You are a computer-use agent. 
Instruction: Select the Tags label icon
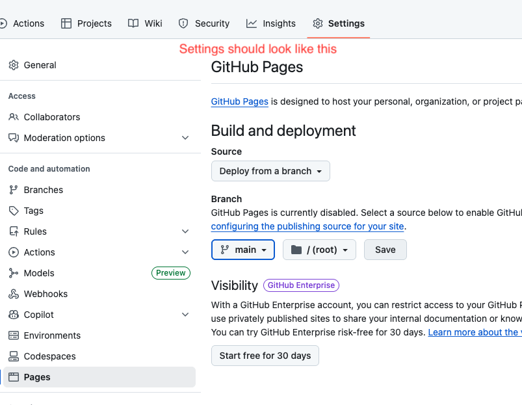point(14,211)
